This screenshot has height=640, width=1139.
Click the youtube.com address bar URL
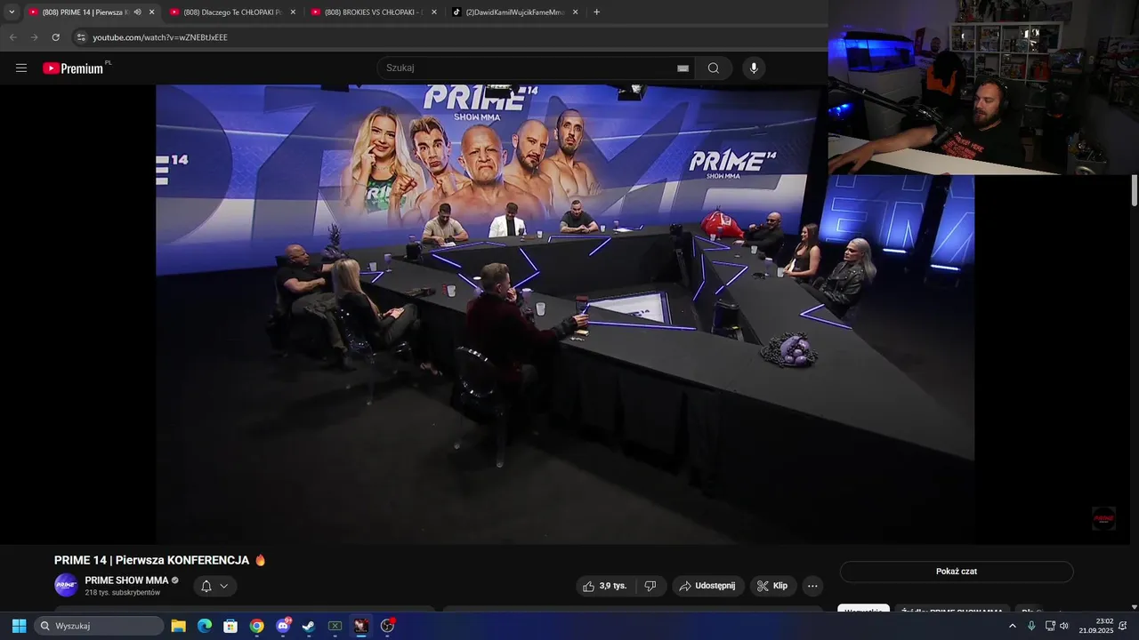click(x=160, y=37)
